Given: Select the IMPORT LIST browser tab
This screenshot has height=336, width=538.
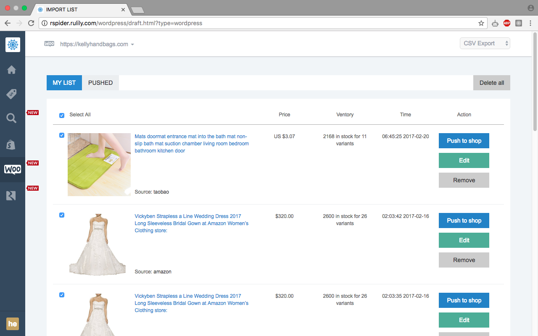Looking at the screenshot, I should 81,9.
